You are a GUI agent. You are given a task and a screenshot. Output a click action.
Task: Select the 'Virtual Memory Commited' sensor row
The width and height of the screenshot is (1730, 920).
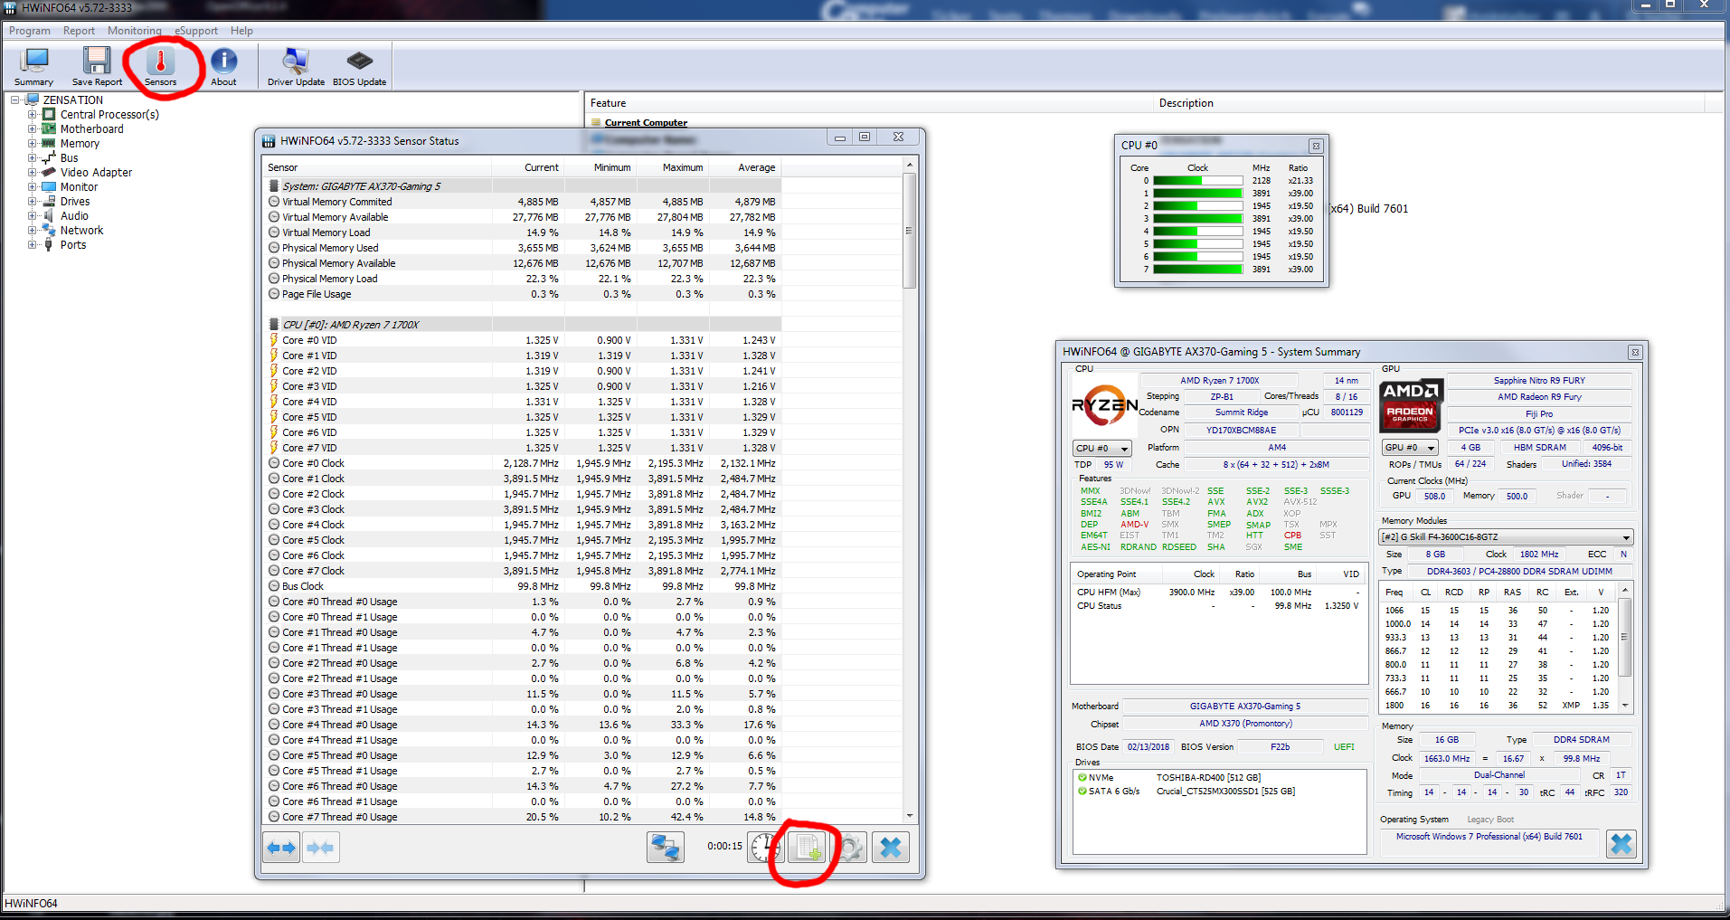pos(523,202)
